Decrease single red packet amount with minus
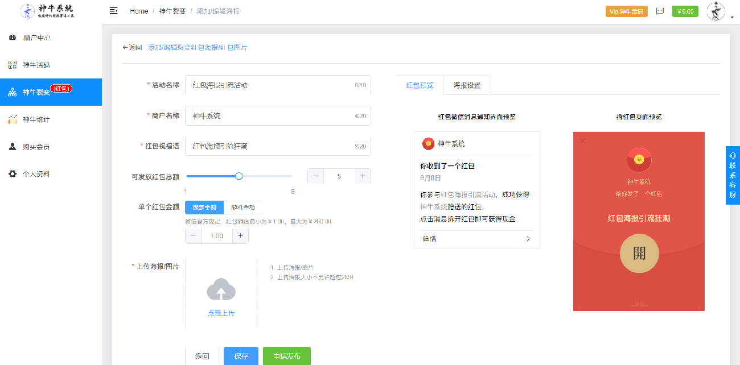Screen dimensions: 740x365 (194, 236)
